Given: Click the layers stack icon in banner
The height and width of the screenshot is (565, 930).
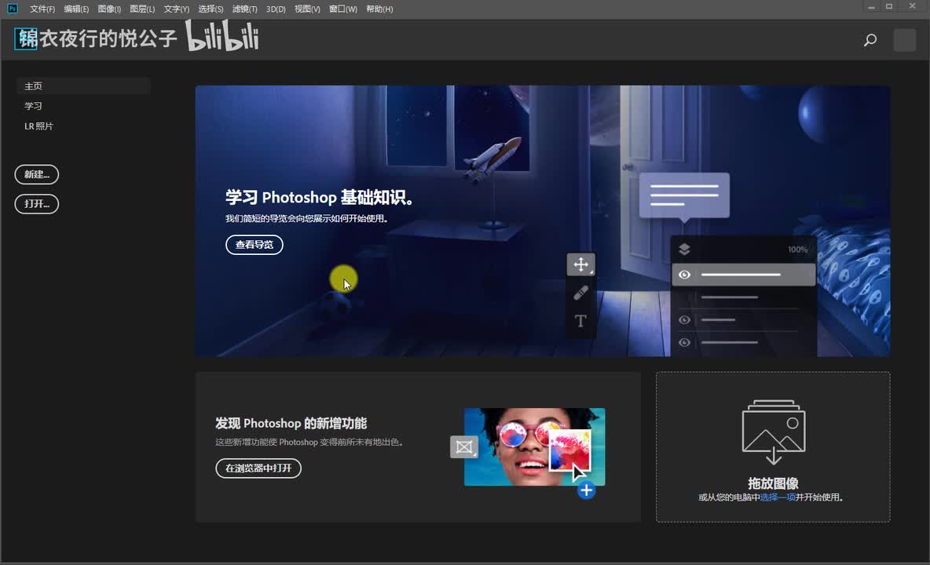Looking at the screenshot, I should 684,250.
